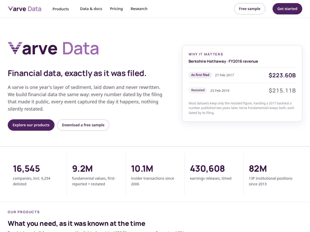Click the Varve Data logo in the header
The image size is (310, 232).
25,9
